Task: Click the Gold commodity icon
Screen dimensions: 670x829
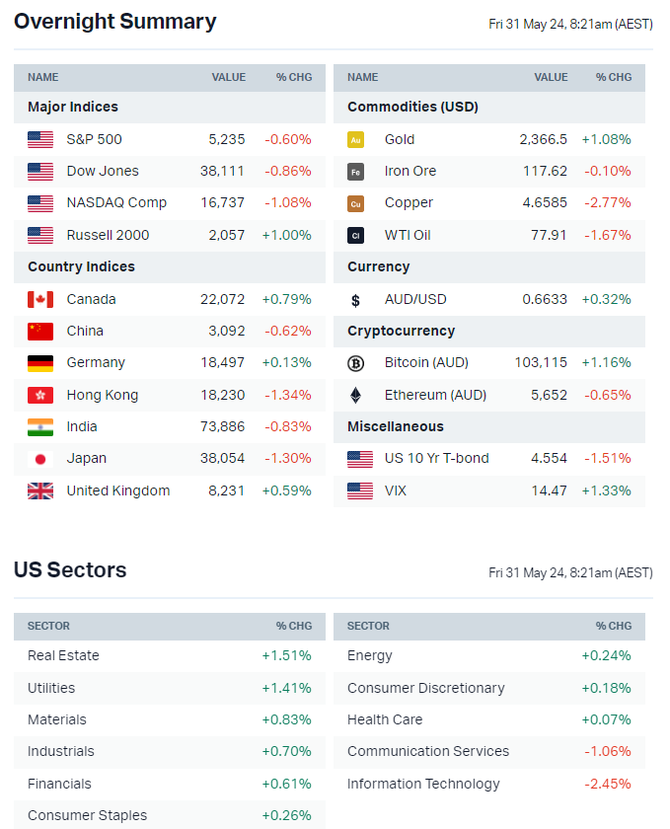Action: pos(355,139)
